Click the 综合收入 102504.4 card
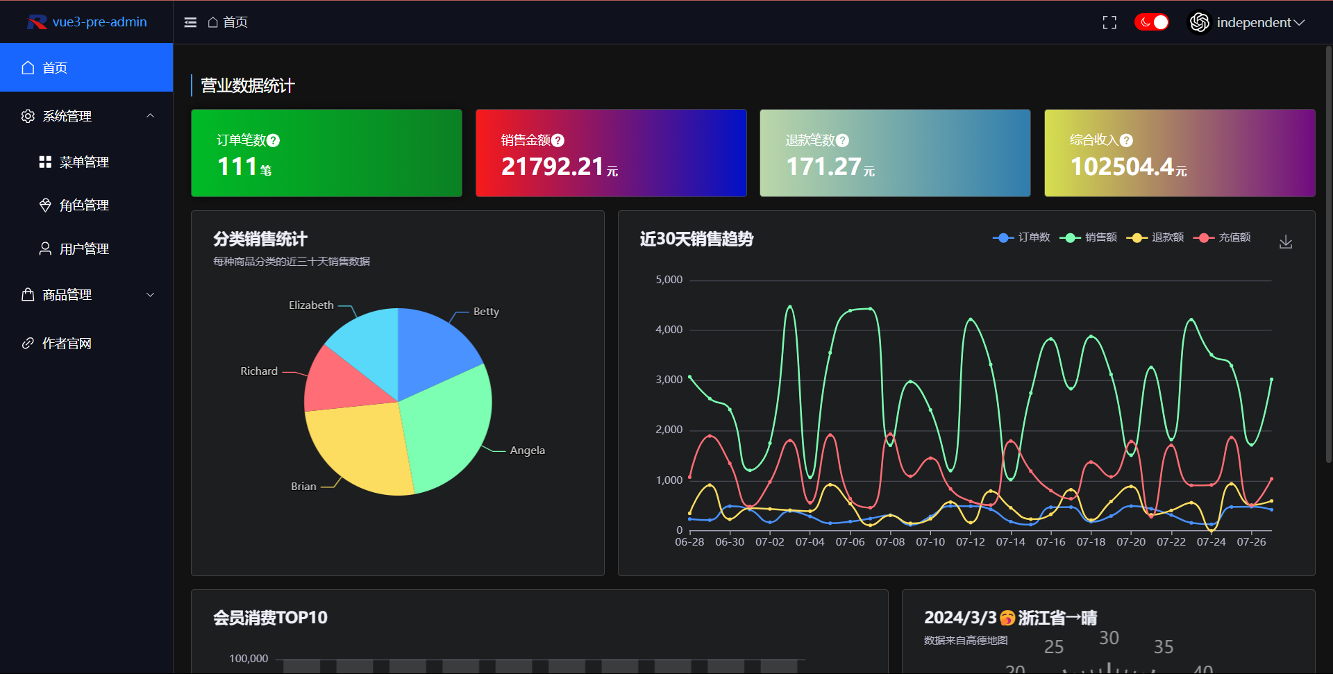The image size is (1333, 674). point(1180,153)
